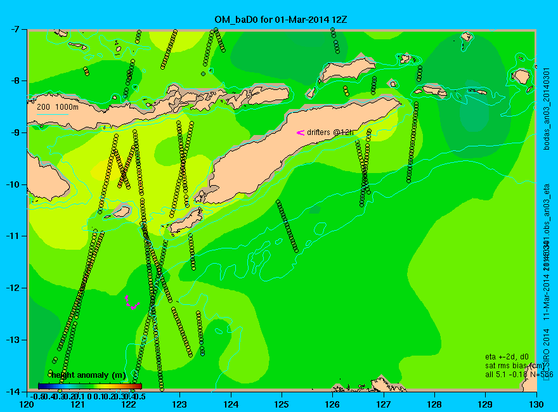
Task: Click longitude tick label 125
Action: pos(282,404)
